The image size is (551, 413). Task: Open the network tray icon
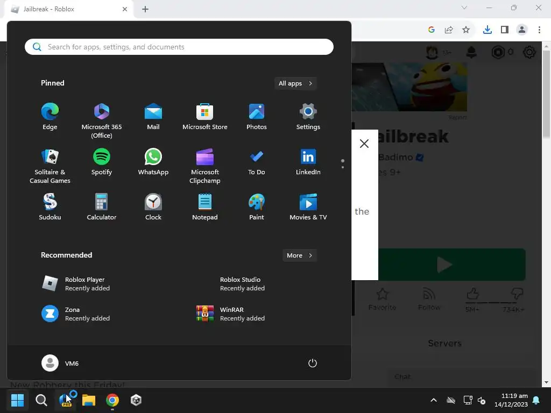click(468, 400)
